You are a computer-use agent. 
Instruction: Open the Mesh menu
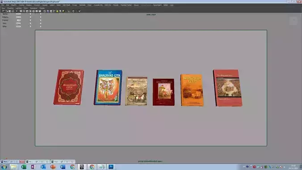(x=59, y=5)
